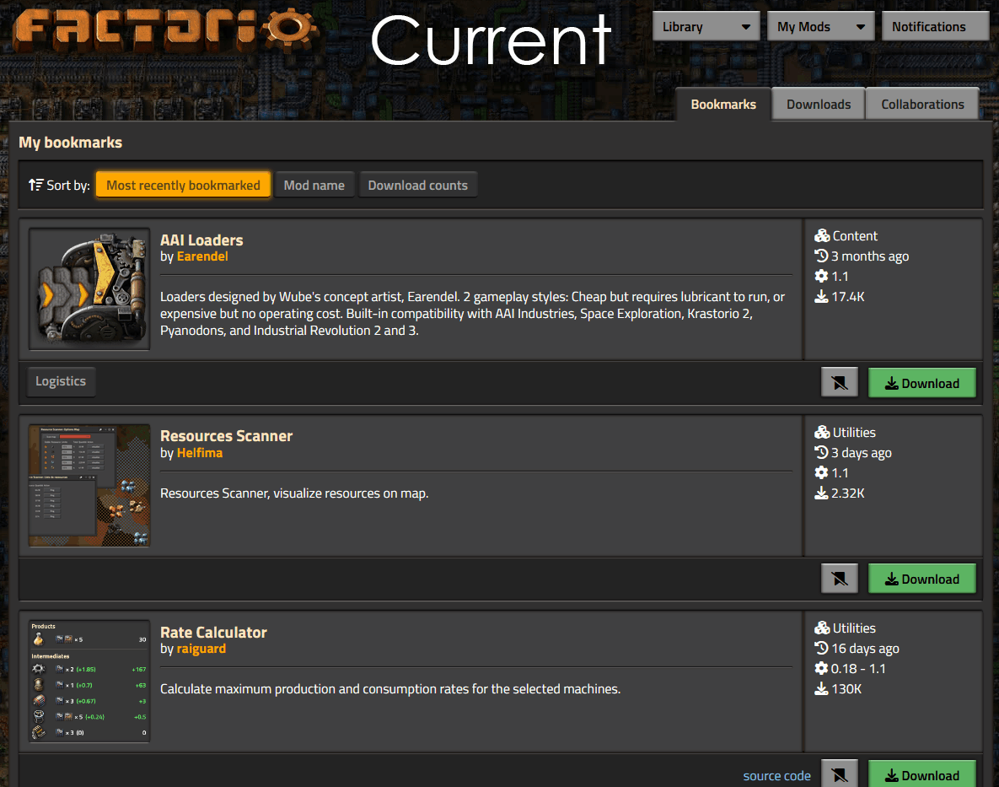Remove bookmark for Resources Scanner

(x=839, y=579)
